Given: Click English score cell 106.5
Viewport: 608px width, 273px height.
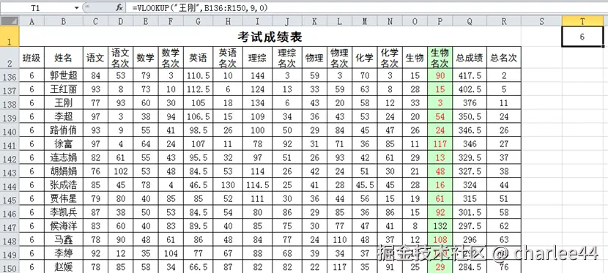Looking at the screenshot, I should click(x=198, y=117).
